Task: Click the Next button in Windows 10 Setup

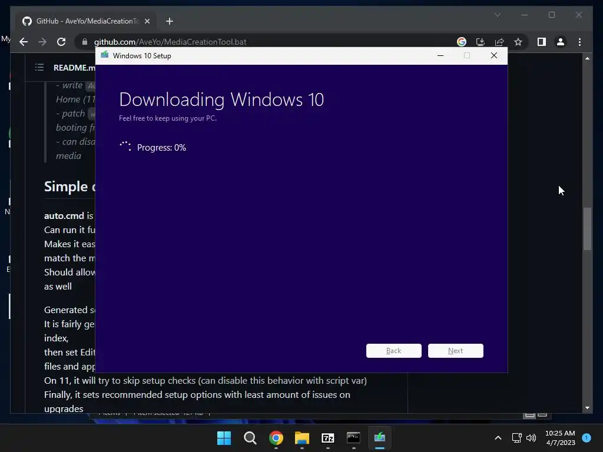Action: 455,351
